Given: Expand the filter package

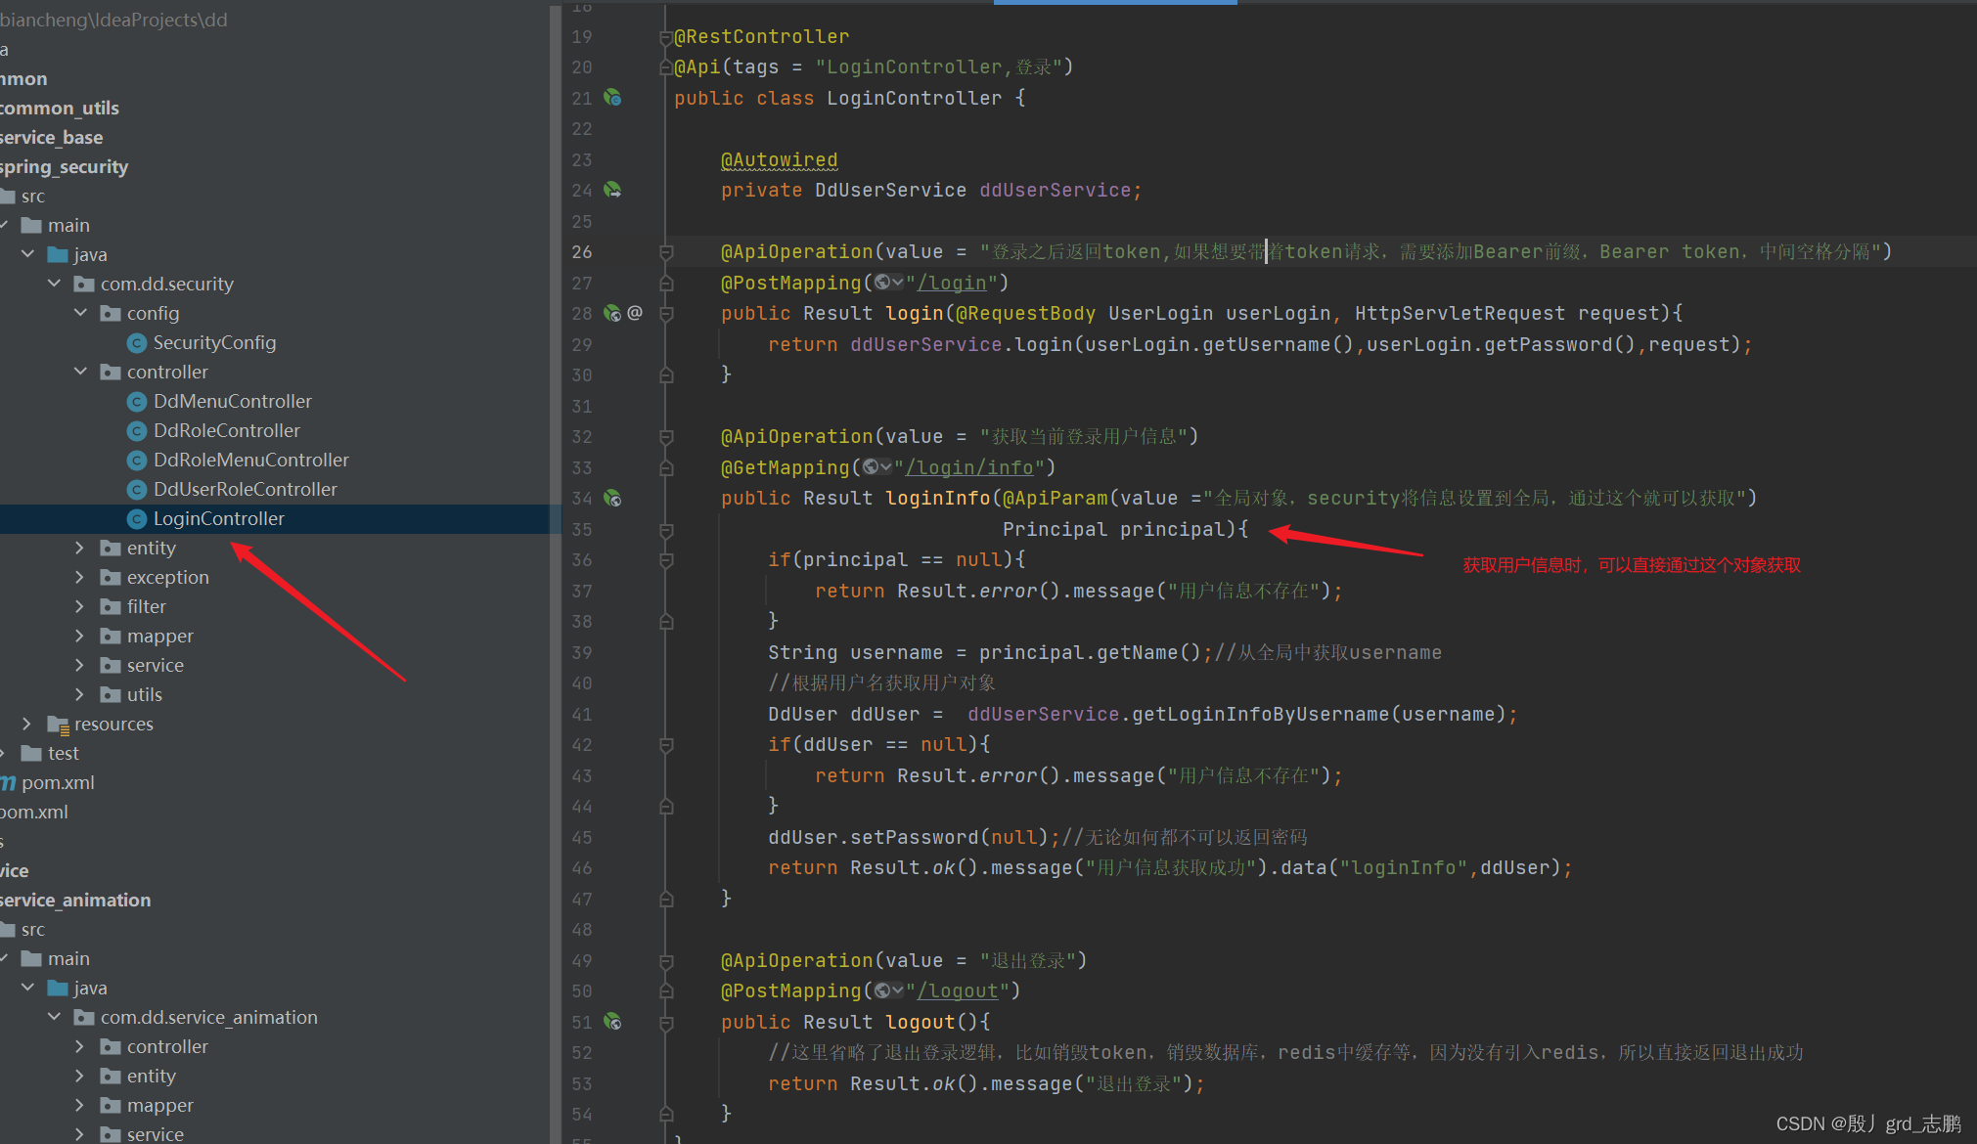Looking at the screenshot, I should [80, 606].
